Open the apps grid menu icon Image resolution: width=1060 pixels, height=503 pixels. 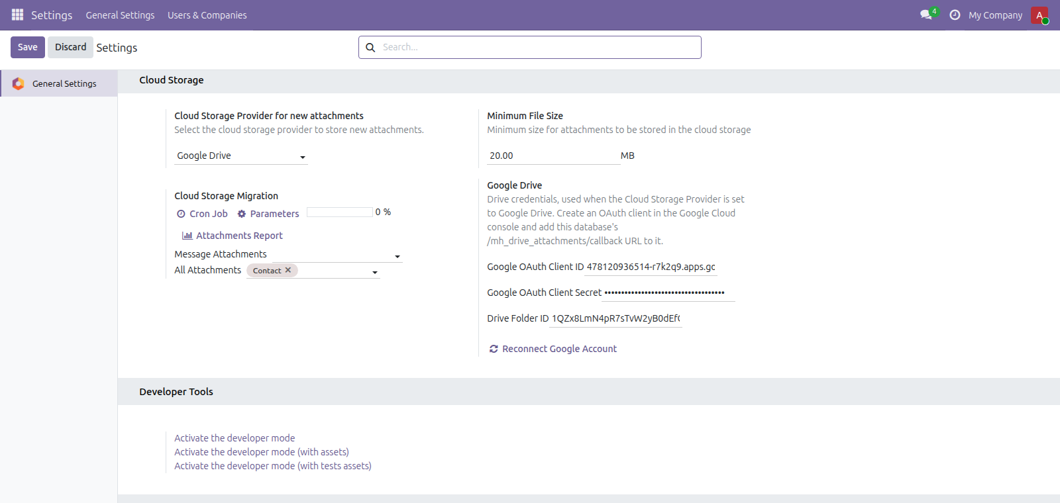click(17, 15)
